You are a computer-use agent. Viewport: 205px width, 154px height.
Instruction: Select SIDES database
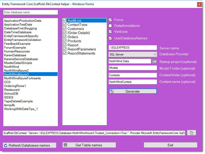(x=30, y=97)
